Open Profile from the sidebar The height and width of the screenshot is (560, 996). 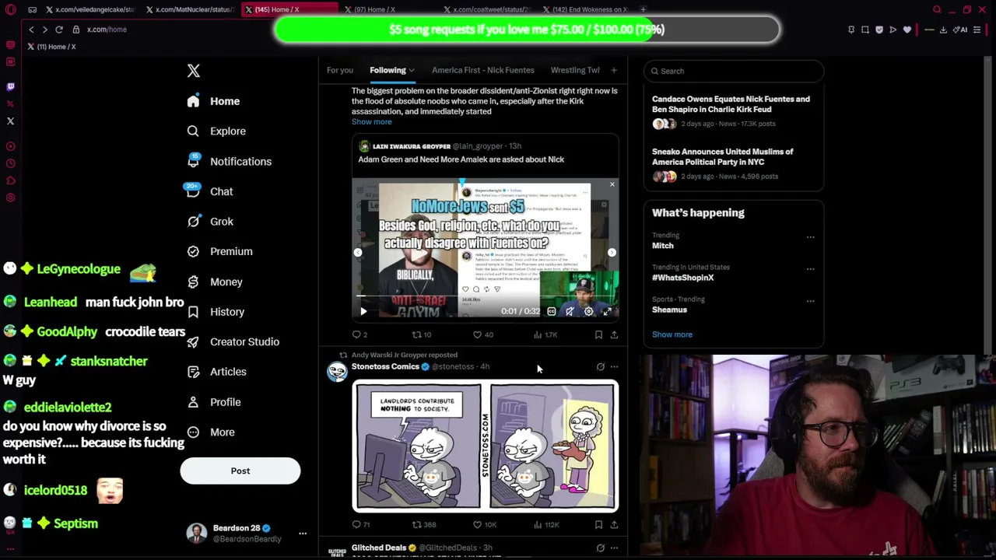coord(214,402)
